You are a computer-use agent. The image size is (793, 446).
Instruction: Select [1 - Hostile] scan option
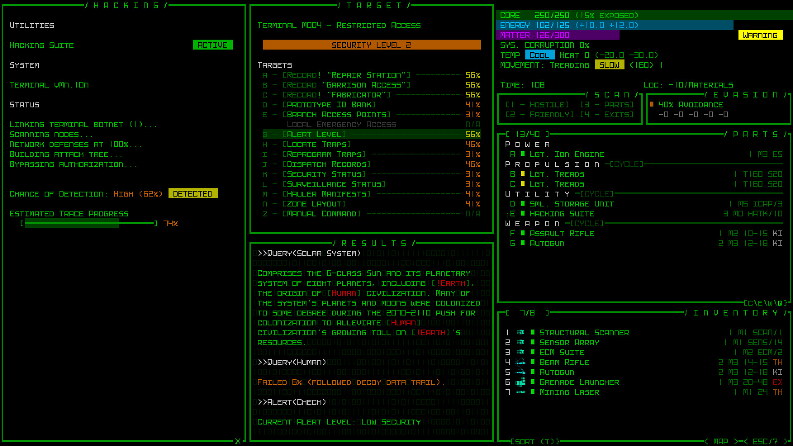coord(537,104)
